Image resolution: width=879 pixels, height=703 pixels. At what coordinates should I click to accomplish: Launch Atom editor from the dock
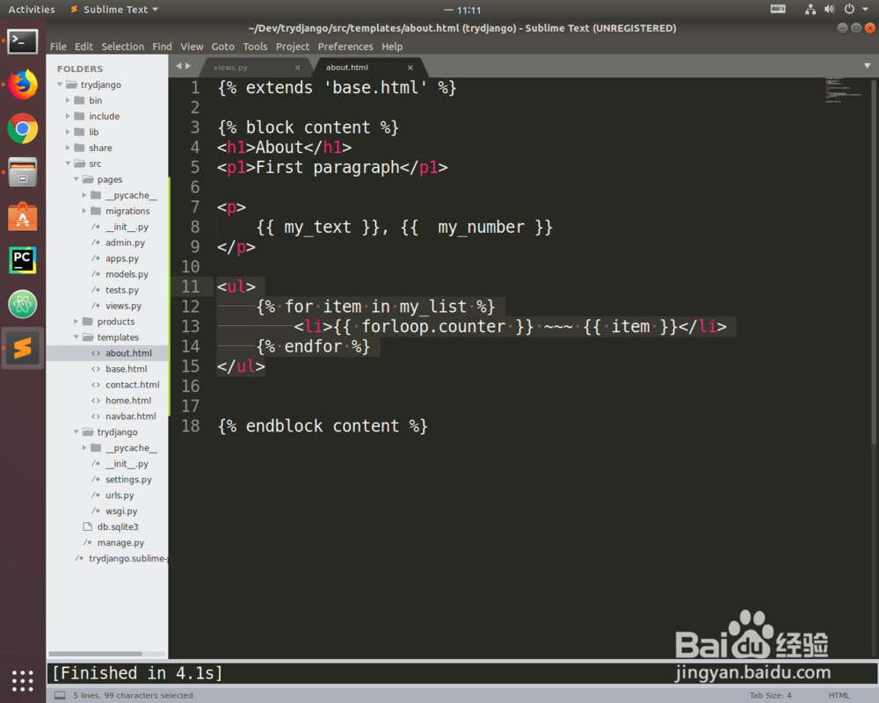[x=23, y=304]
